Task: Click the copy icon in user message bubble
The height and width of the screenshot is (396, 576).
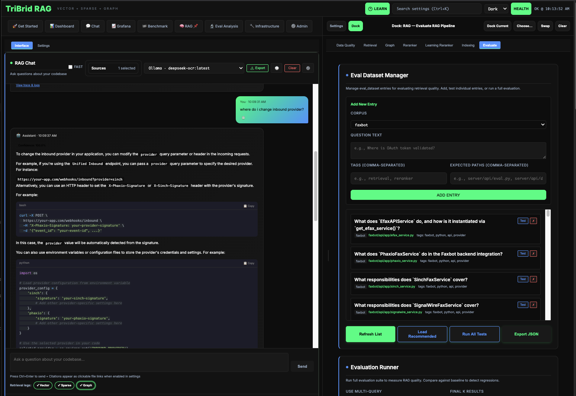Action: 244,118
